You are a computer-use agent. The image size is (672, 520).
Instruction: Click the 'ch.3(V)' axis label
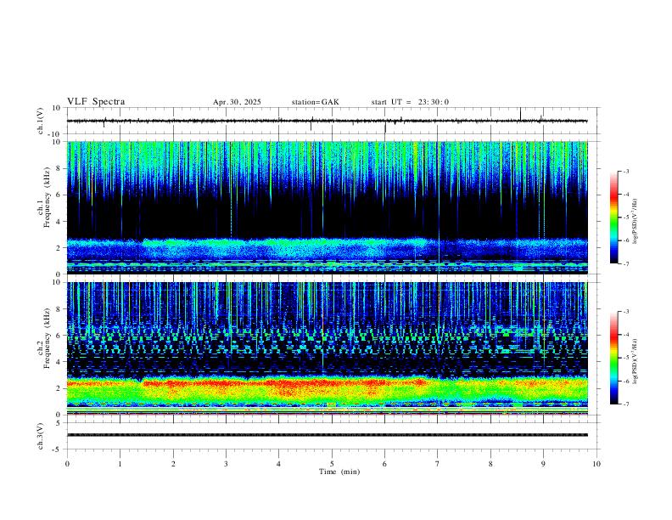pos(41,436)
